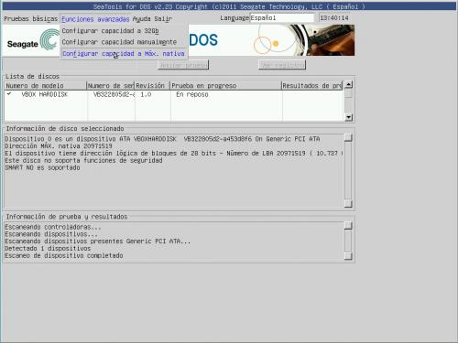Open the Pruebas básicas menu

[x=30, y=19]
